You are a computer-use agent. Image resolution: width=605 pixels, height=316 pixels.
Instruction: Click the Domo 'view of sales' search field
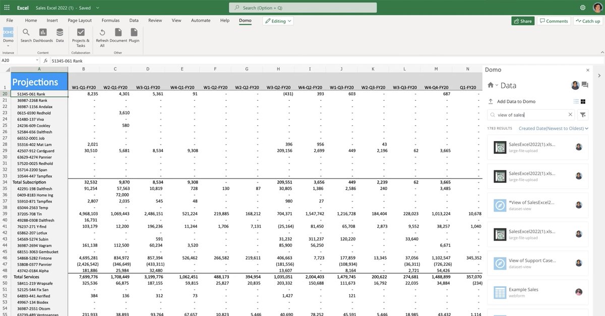click(x=531, y=114)
